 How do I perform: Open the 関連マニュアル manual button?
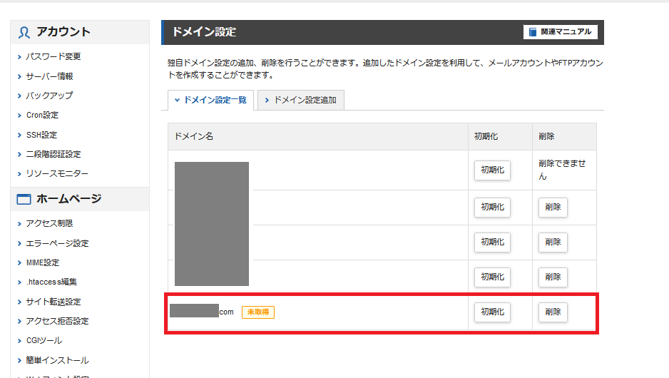pyautogui.click(x=560, y=32)
